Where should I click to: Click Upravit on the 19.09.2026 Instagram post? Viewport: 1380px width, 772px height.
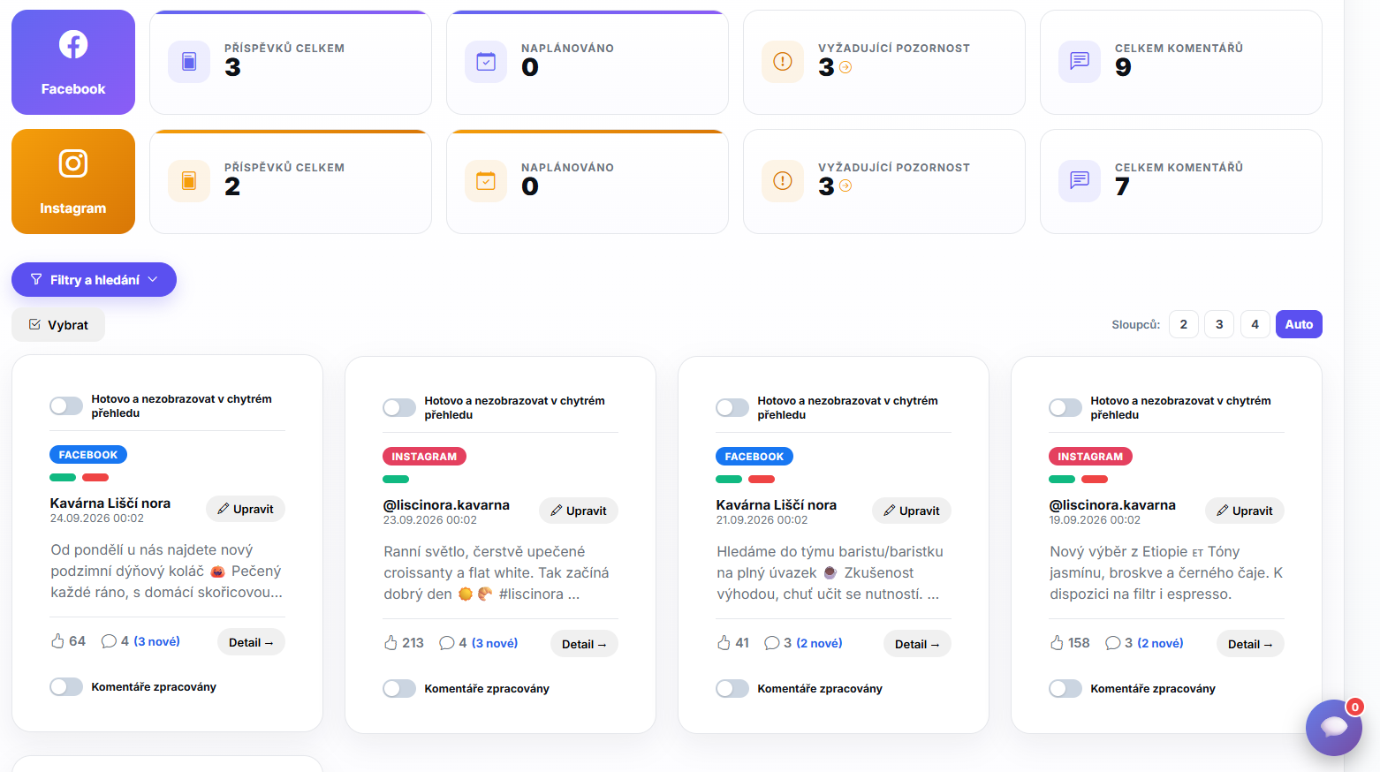(x=1245, y=511)
